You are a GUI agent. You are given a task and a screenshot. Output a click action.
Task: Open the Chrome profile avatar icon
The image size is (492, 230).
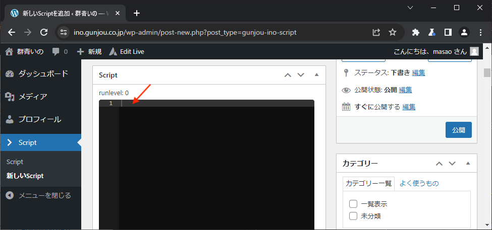[x=464, y=32]
